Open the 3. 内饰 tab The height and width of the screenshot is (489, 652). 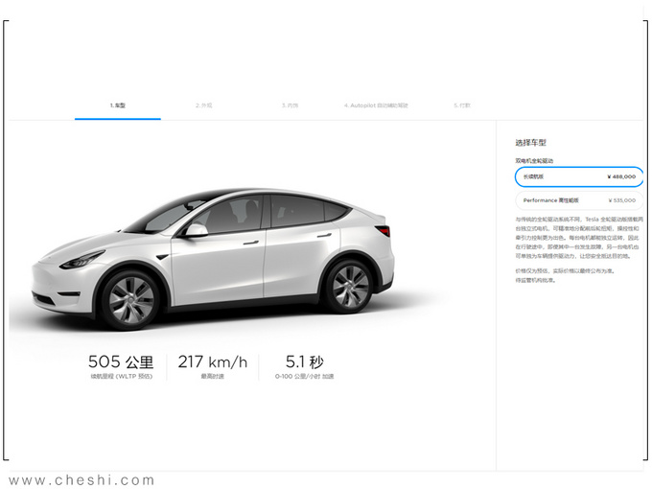click(290, 105)
